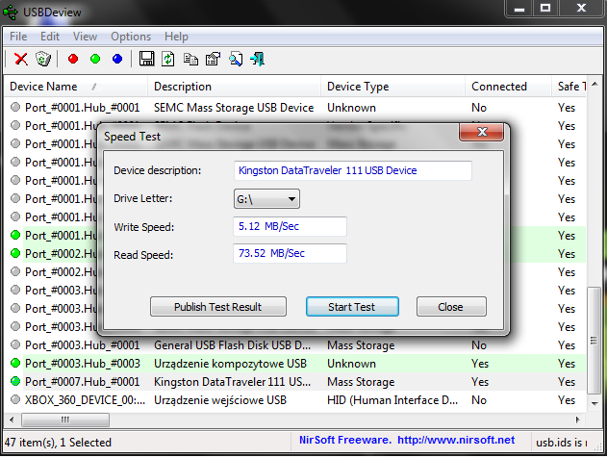This screenshot has width=607, height=458.
Task: Click the Mass Storage cell in Kingston row
Action: pos(361,382)
